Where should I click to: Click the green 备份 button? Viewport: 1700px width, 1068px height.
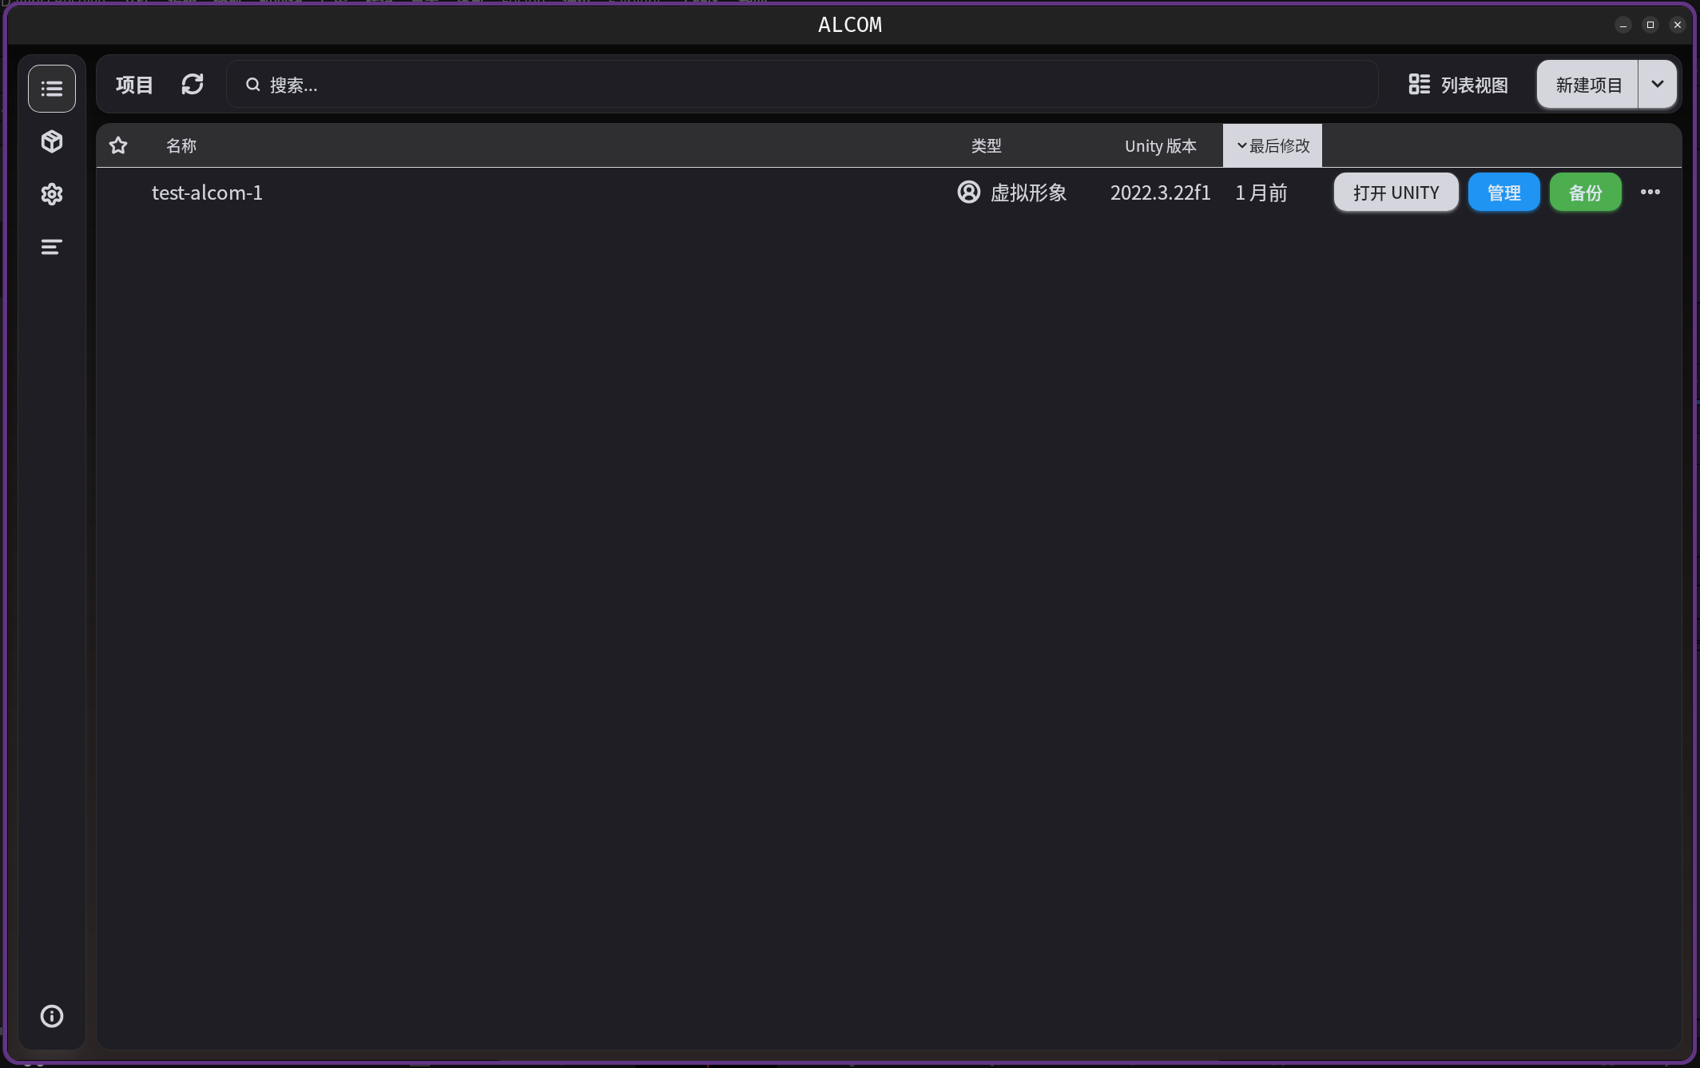click(x=1585, y=193)
